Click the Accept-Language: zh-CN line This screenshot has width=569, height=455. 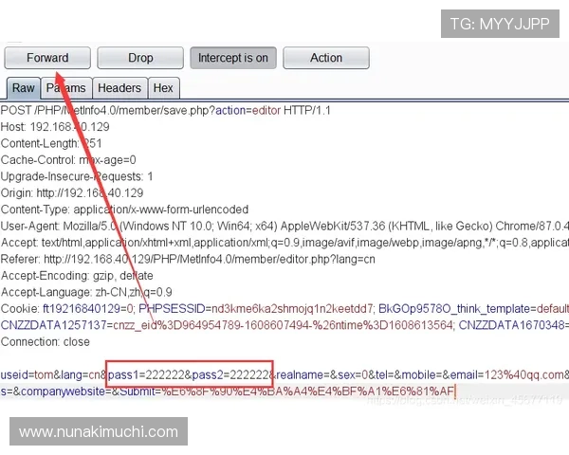tap(86, 292)
